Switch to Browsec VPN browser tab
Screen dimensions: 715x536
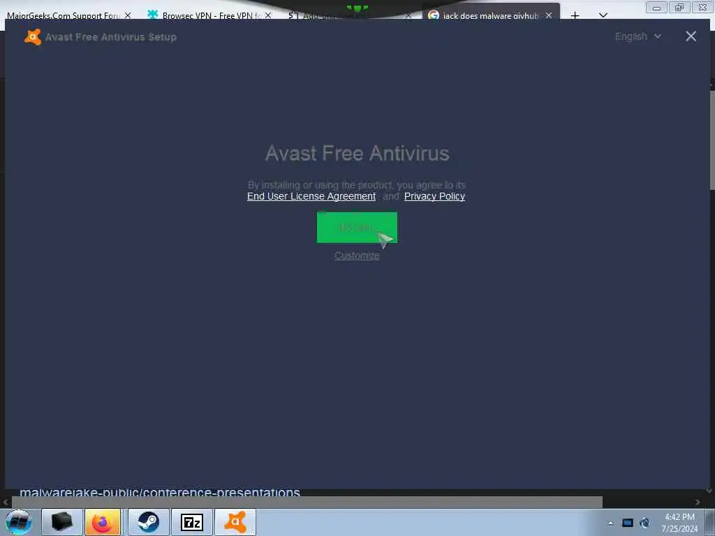click(211, 15)
